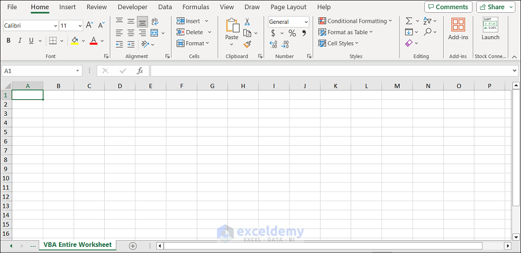Top-align cell contents
The height and width of the screenshot is (253, 521).
pos(120,21)
